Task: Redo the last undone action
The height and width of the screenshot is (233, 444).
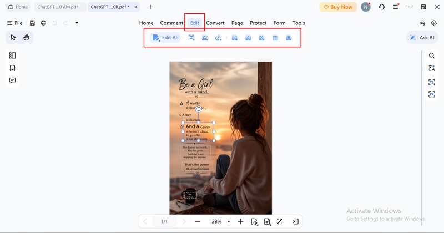Action: [x=65, y=23]
